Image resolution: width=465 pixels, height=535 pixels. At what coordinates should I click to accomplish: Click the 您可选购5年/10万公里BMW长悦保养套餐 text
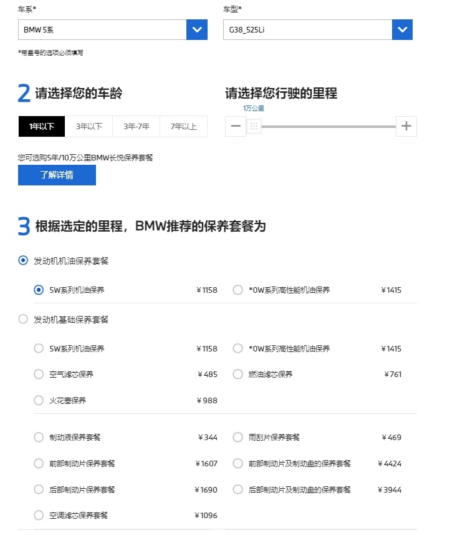tap(85, 158)
